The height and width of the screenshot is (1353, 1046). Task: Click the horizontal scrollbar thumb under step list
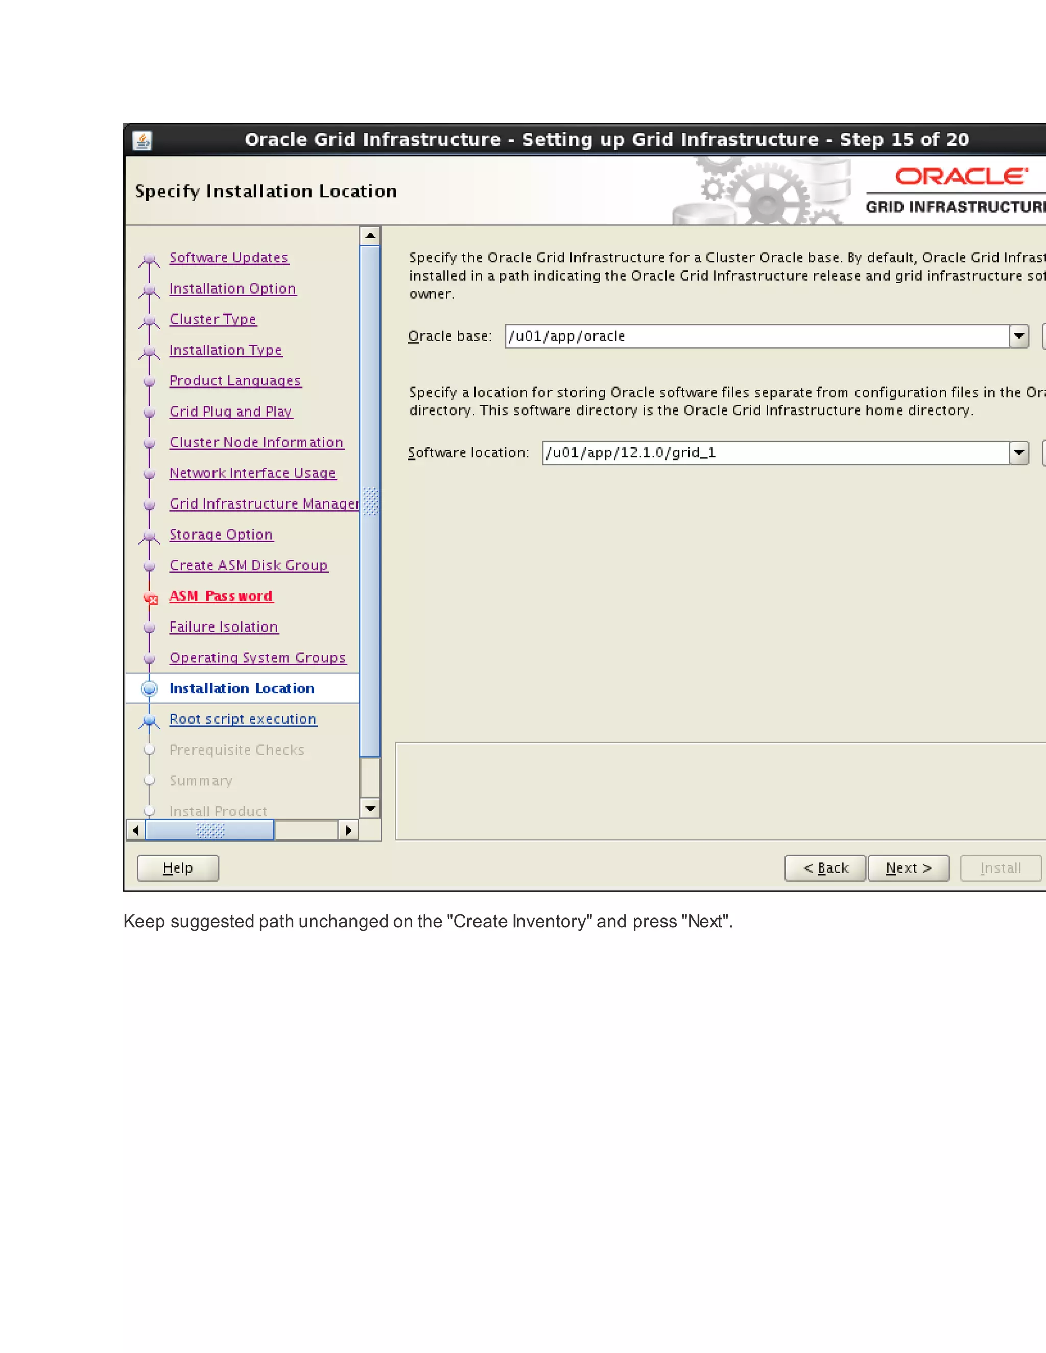click(x=209, y=830)
